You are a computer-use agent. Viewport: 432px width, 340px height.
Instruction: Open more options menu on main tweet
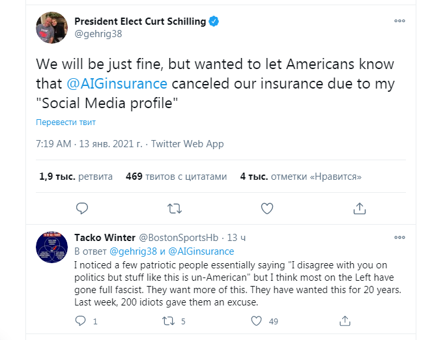[x=399, y=21]
